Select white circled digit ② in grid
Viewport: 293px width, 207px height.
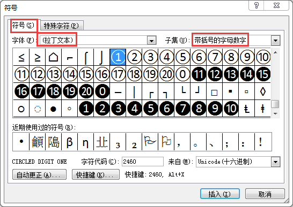[x=134, y=57]
